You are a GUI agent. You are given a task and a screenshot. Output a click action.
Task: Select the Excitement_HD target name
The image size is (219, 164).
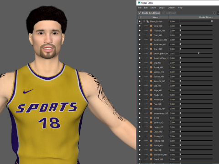tap(160, 155)
